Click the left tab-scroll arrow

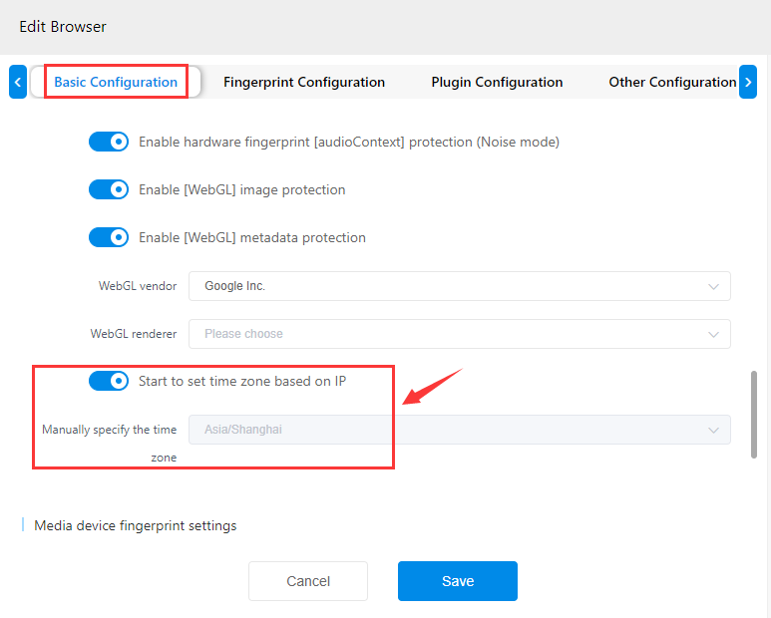pos(18,82)
